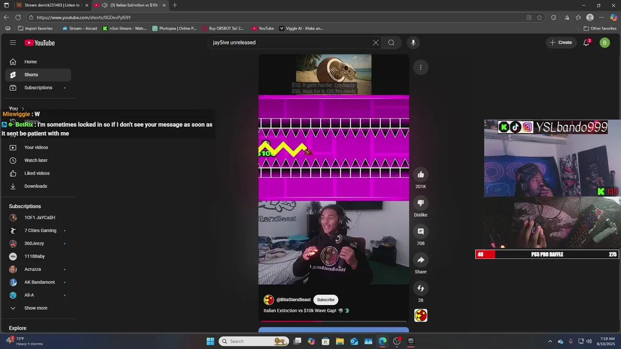Open the Edge Copilot sidebar icon
Viewport: 621px width, 349px height.
[x=614, y=17]
